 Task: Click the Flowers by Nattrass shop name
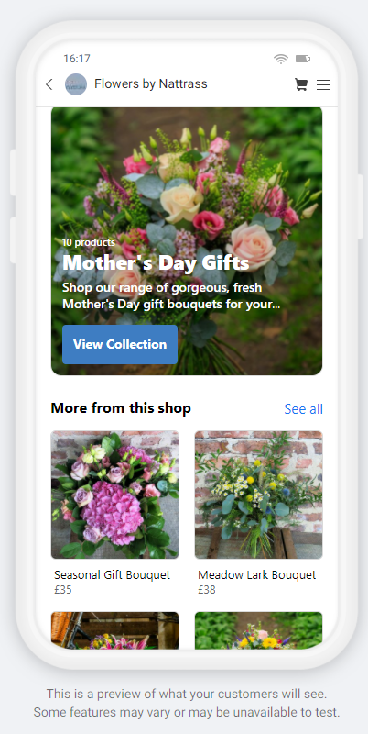(151, 83)
